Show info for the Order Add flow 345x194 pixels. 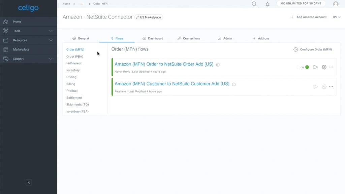point(218,65)
